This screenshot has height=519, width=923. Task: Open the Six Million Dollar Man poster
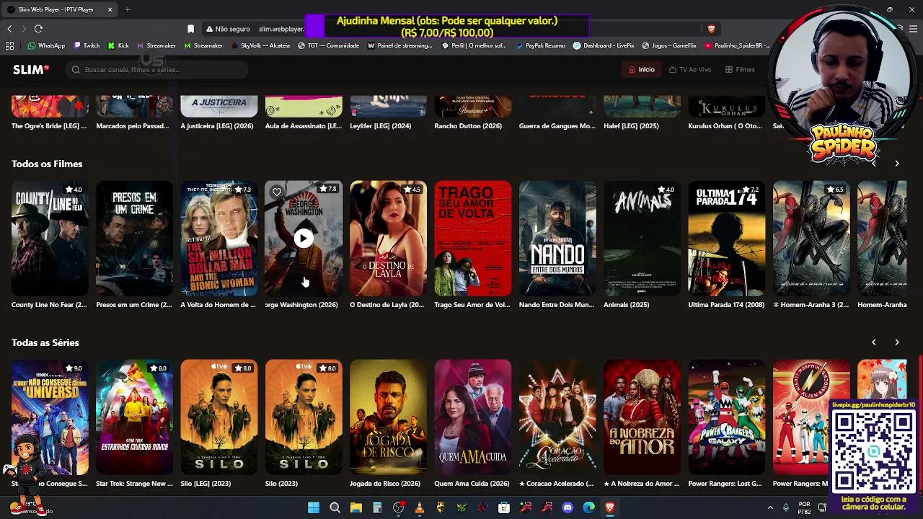coord(219,239)
